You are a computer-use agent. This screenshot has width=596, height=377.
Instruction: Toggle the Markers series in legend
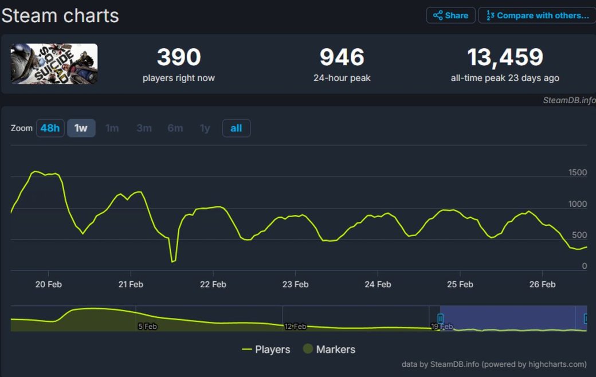[x=329, y=349]
